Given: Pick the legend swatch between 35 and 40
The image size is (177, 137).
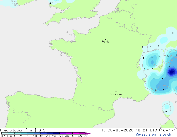Looking at the screenshot, I should [69, 133].
